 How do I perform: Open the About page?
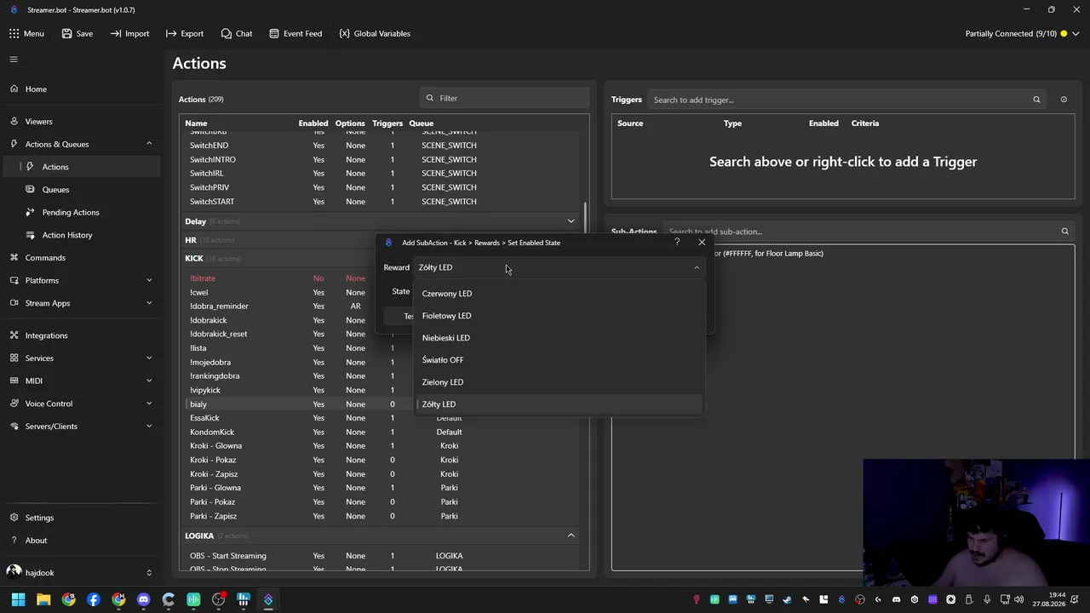(x=81, y=540)
